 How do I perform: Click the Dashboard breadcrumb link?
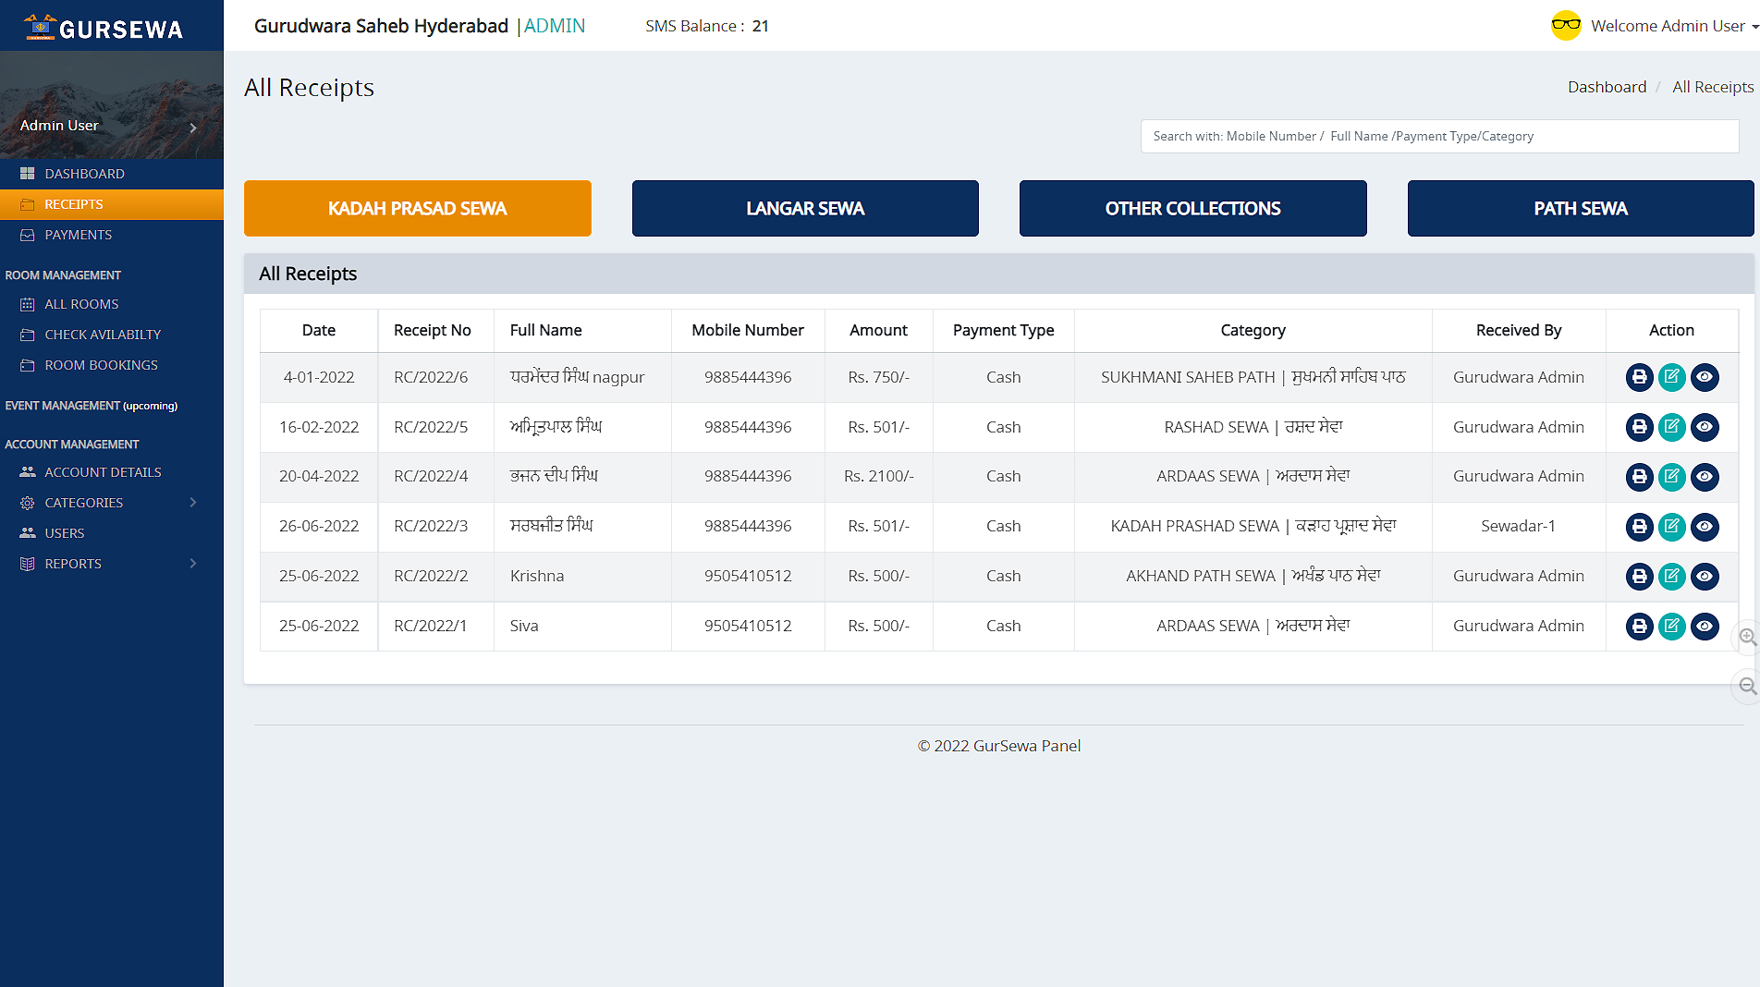click(1607, 87)
